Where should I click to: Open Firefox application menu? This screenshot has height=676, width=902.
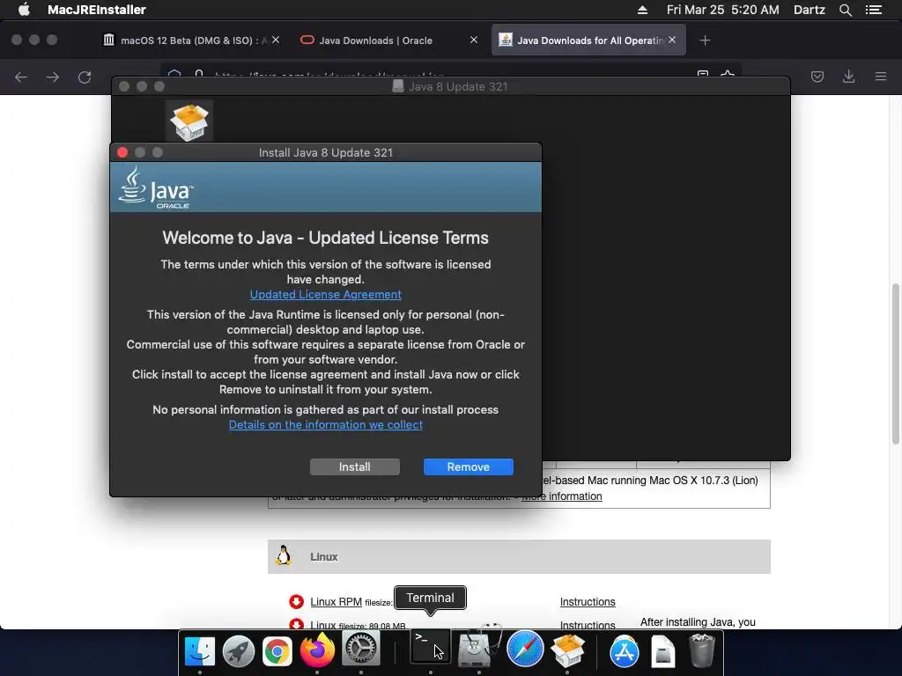coord(880,77)
